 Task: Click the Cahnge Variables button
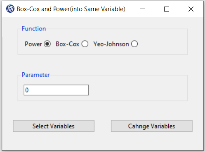(x=152, y=126)
